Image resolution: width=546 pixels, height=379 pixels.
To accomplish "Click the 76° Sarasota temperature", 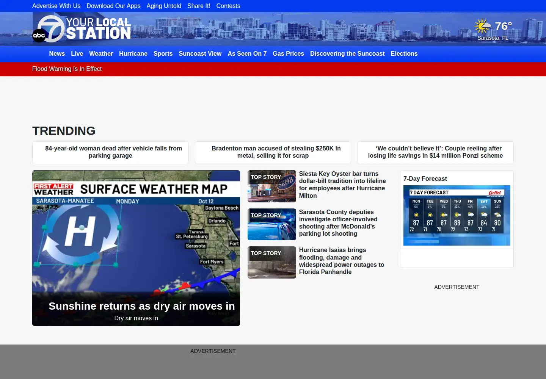I will 504,26.
